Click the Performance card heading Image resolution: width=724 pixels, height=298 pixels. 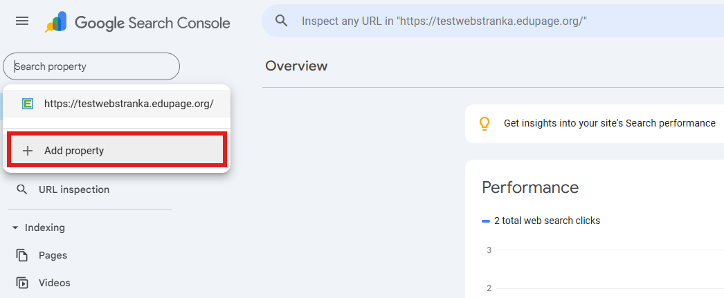[530, 187]
